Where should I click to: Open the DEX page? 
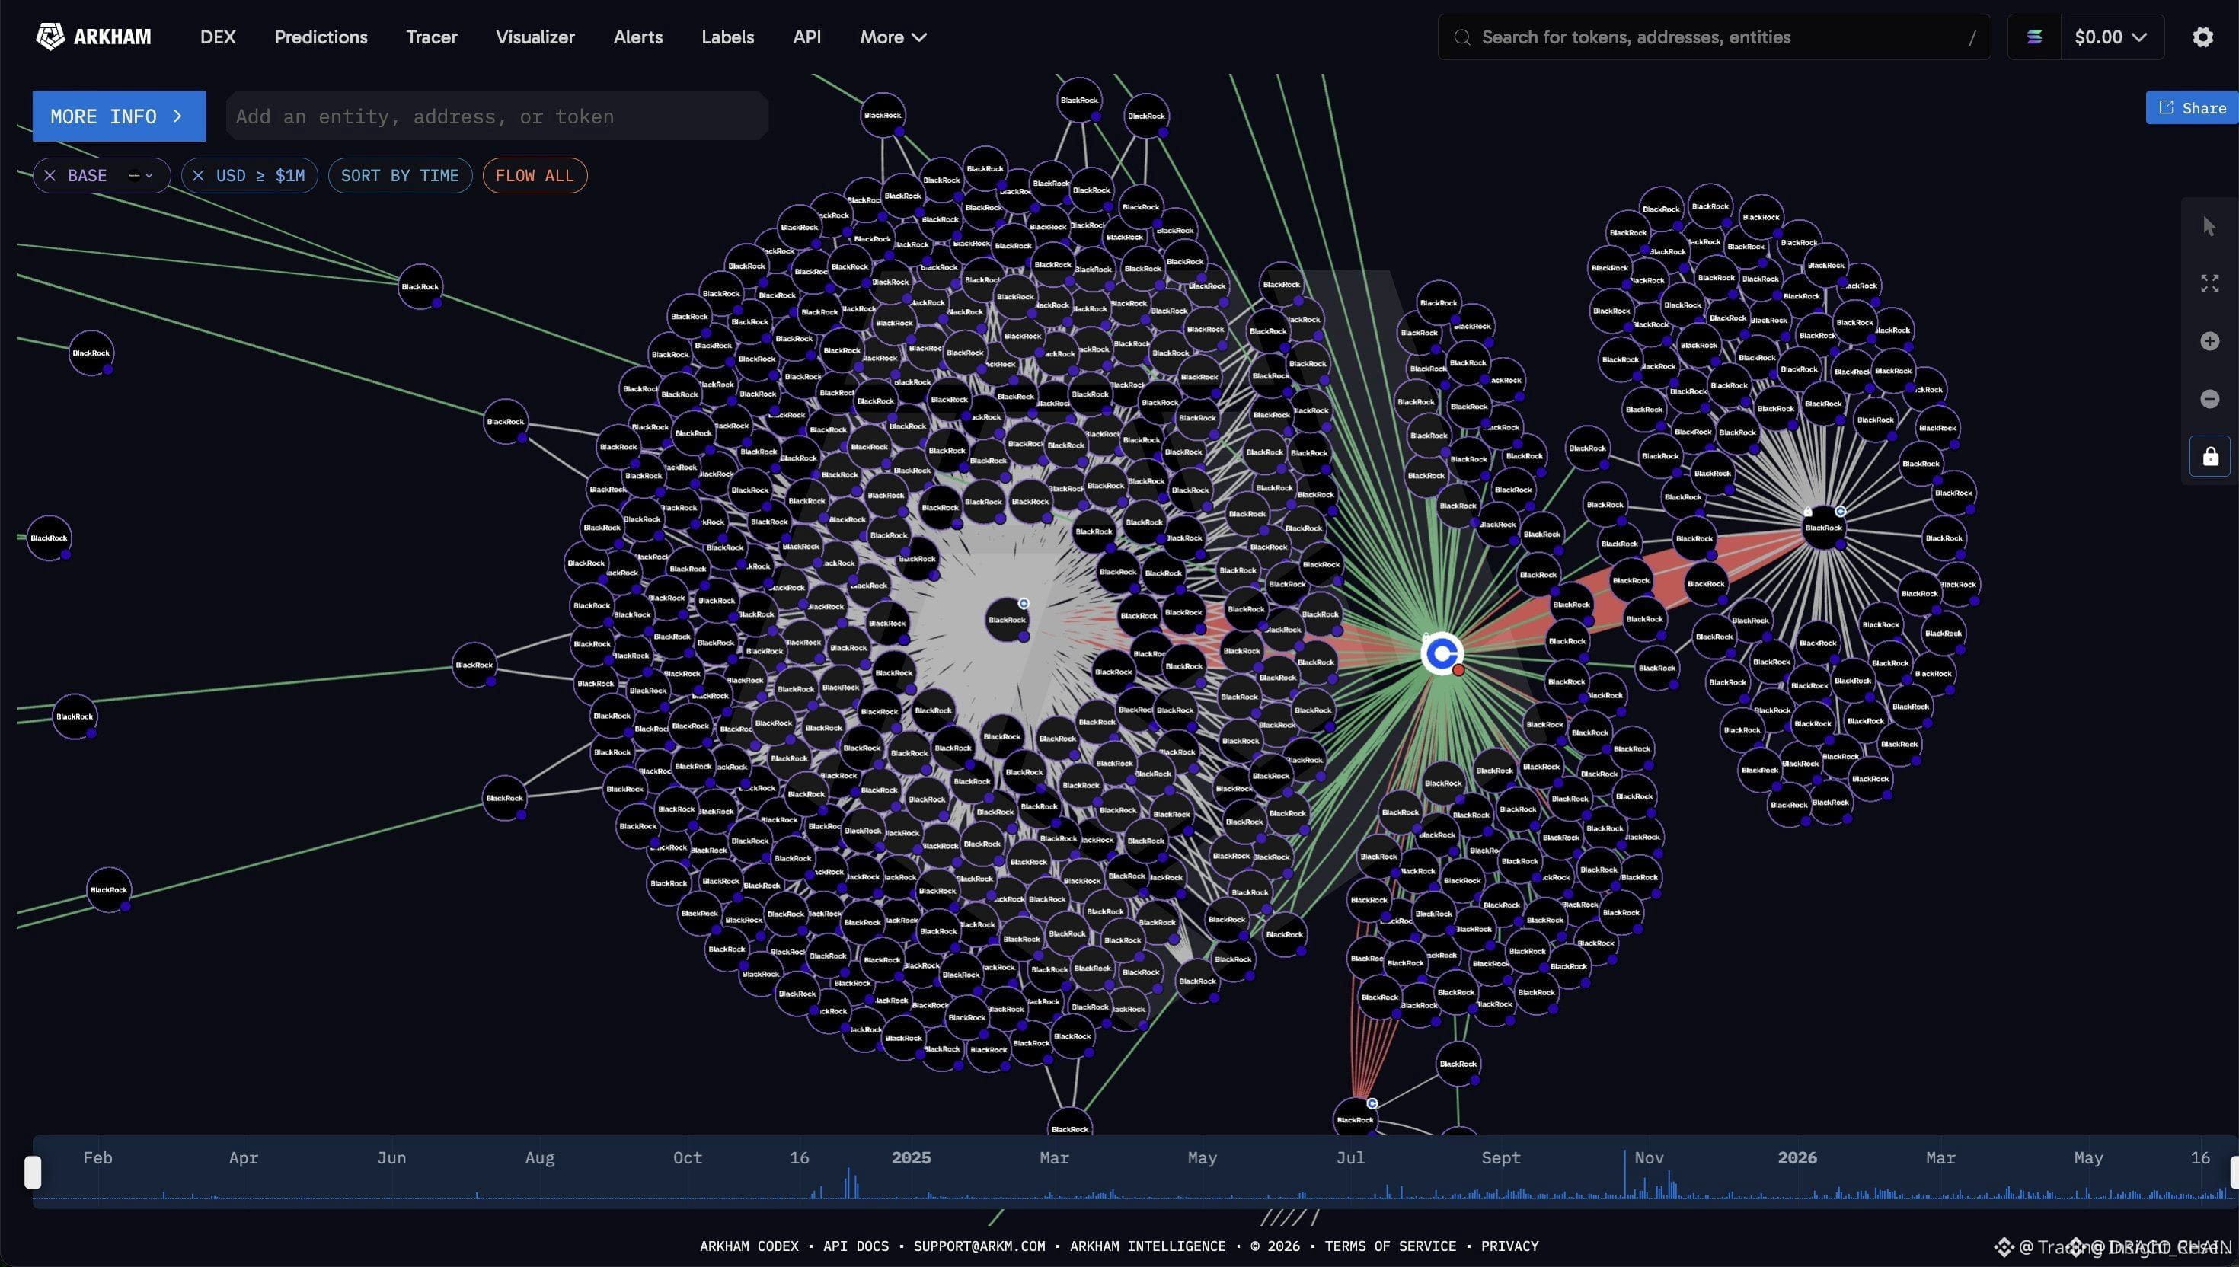click(218, 37)
